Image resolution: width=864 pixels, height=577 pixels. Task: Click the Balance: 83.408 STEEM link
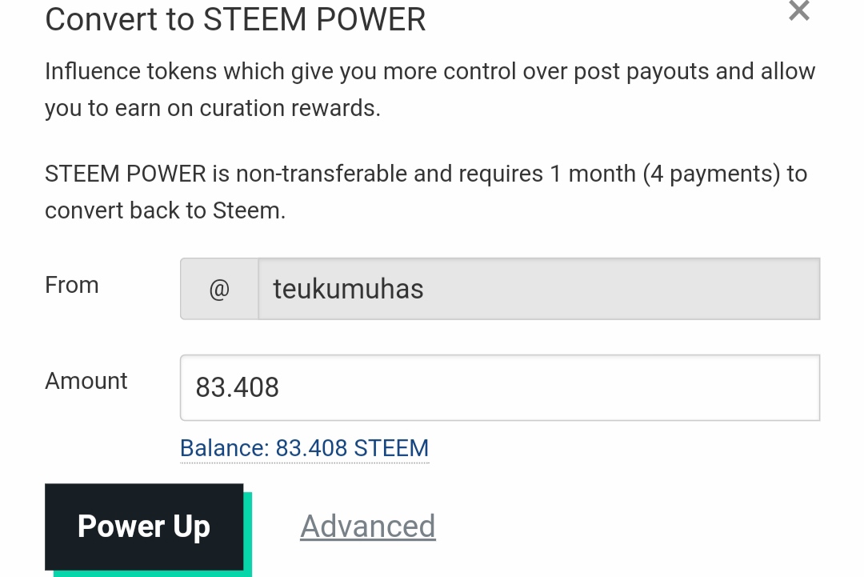coord(304,448)
